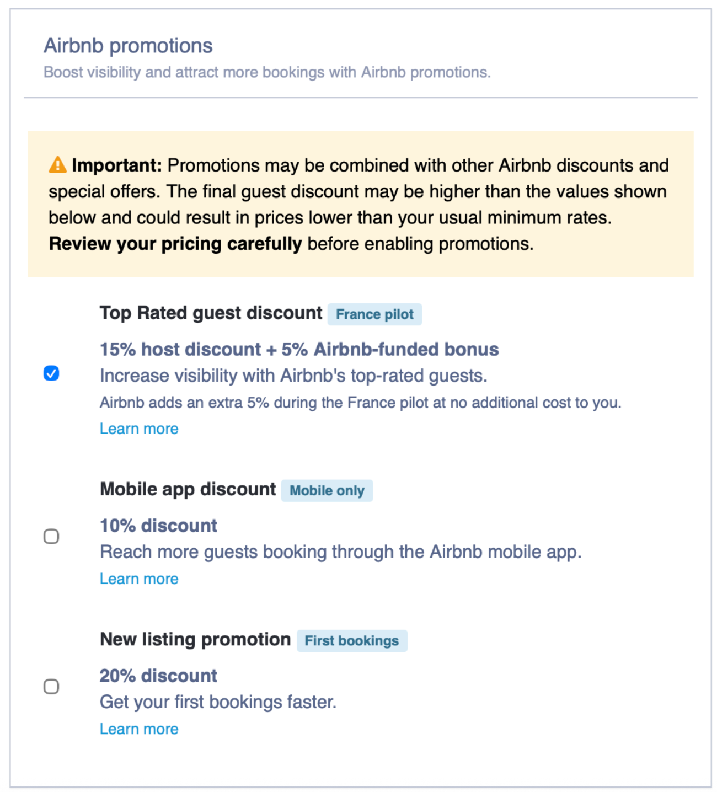Enable the New listing promotion checkbox
This screenshot has height=792, width=717.
tap(51, 686)
